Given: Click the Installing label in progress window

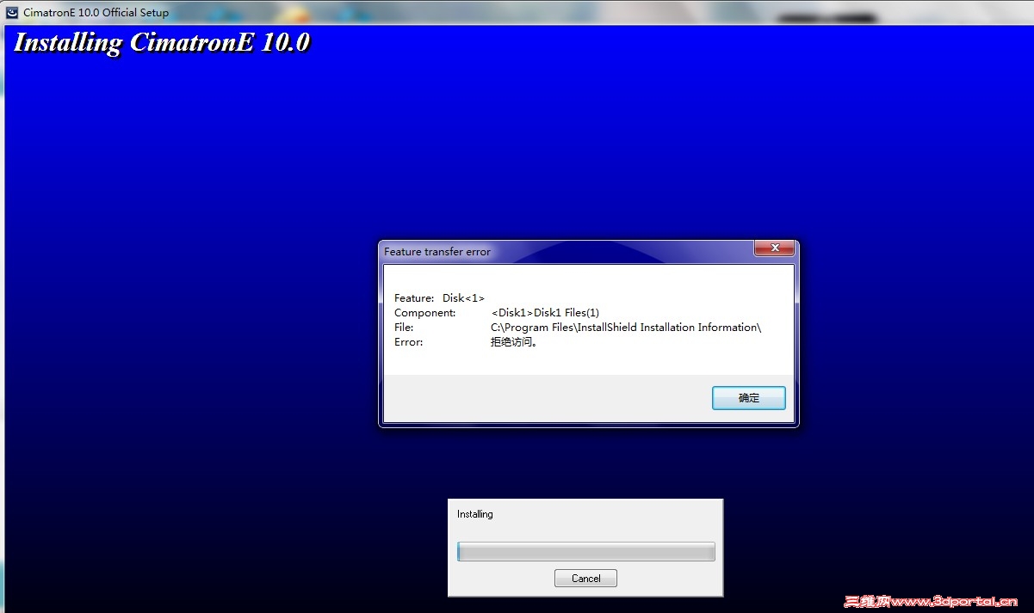Looking at the screenshot, I should coord(475,514).
